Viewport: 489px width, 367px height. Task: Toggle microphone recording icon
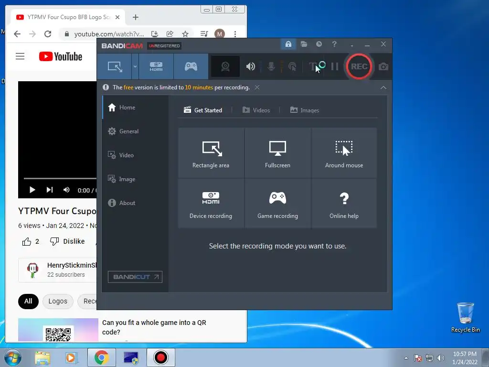pyautogui.click(x=271, y=66)
